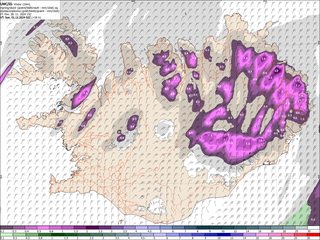Image resolution: width=320 pixels, height=240 pixels.
Task: Click the "20W" longitude label
Action: coord(133,1)
